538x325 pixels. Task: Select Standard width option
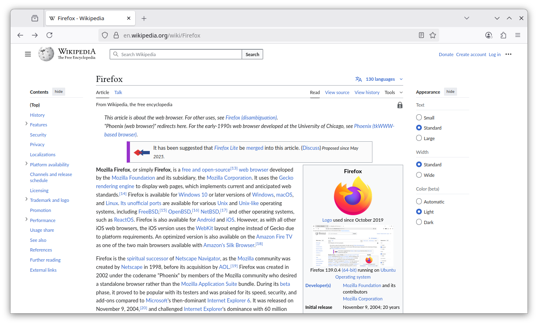(419, 164)
